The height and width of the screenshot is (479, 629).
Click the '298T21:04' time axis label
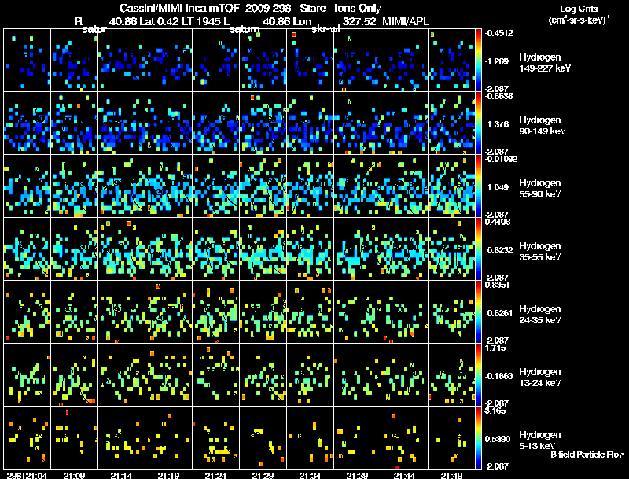[27, 475]
